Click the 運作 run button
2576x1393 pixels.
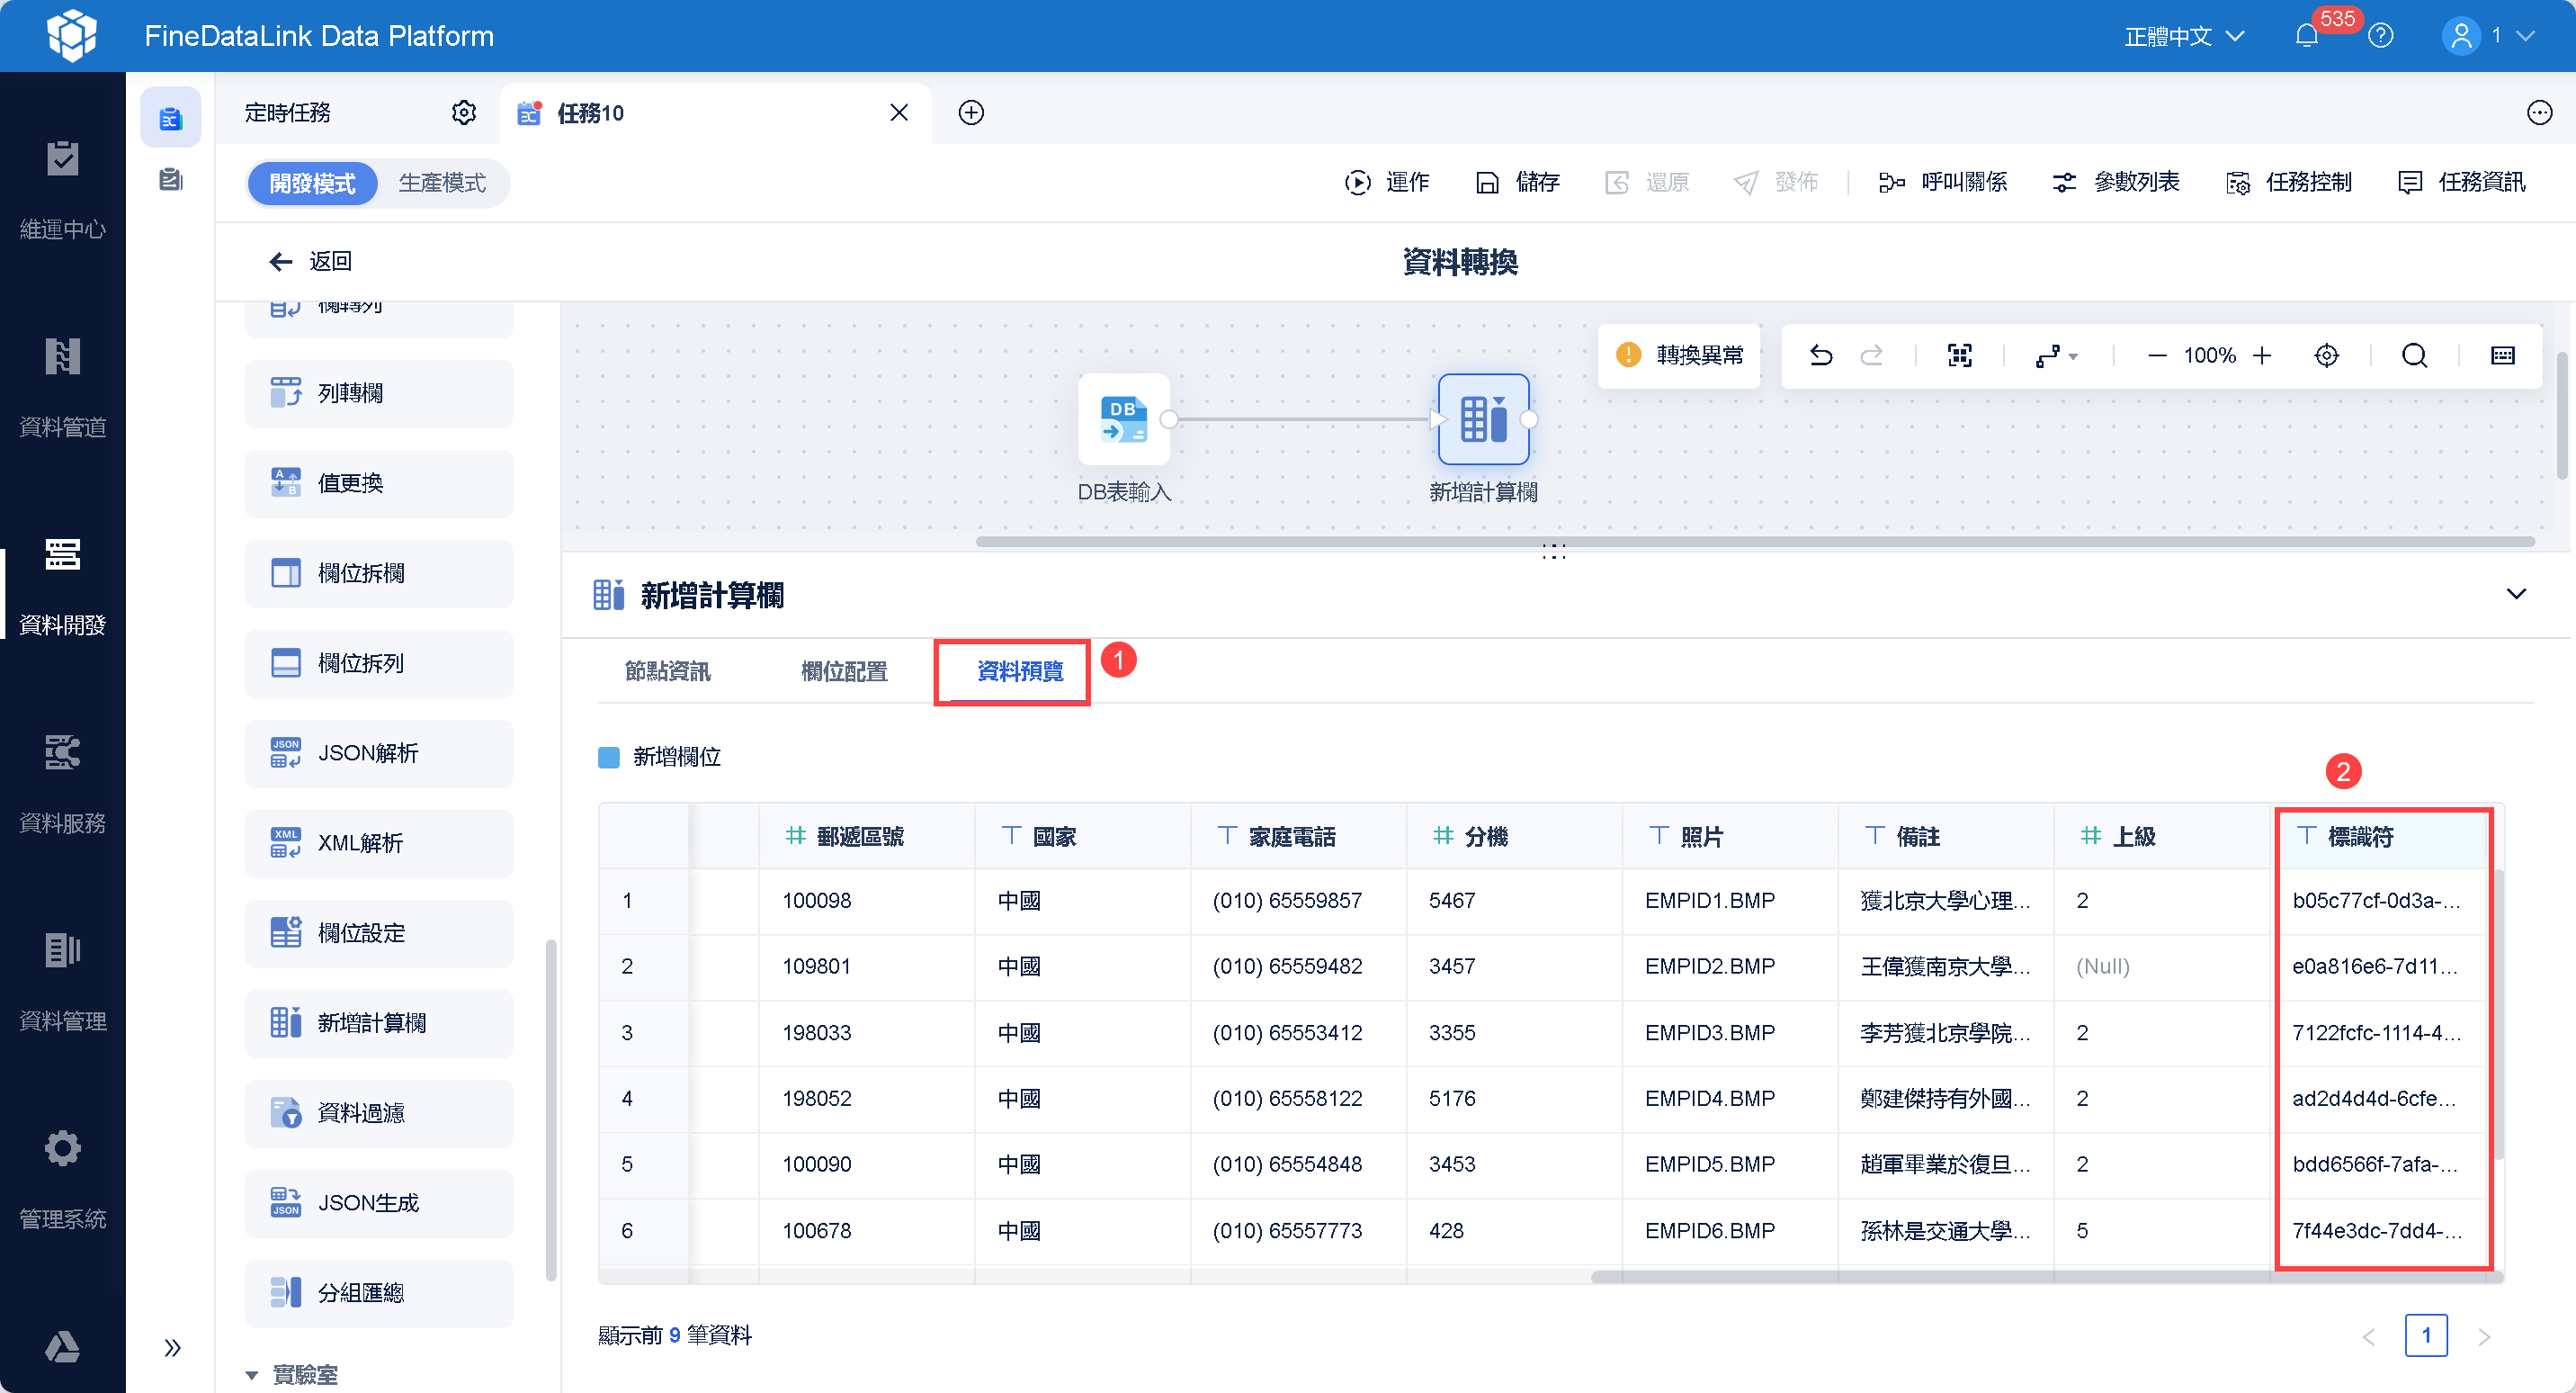1387,182
